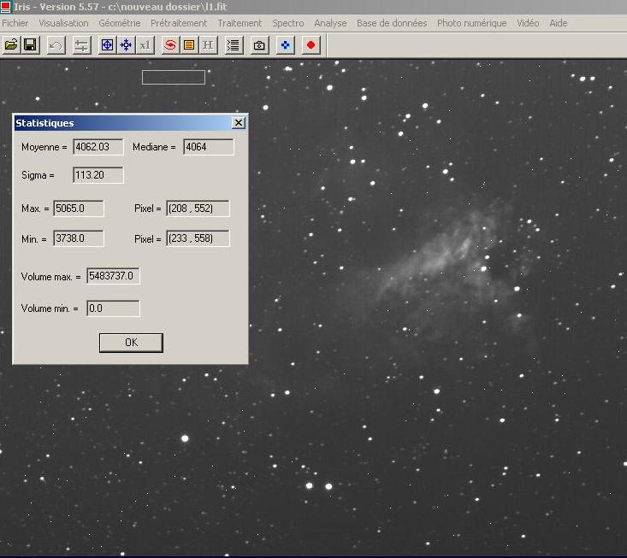627x558 pixels.
Task: Open the Prétraitement menu
Action: [179, 23]
